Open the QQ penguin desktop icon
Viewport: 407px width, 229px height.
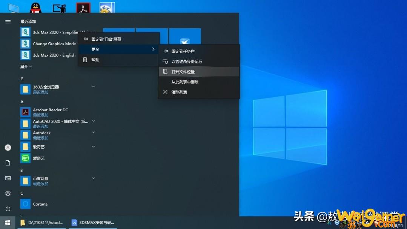(x=36, y=8)
